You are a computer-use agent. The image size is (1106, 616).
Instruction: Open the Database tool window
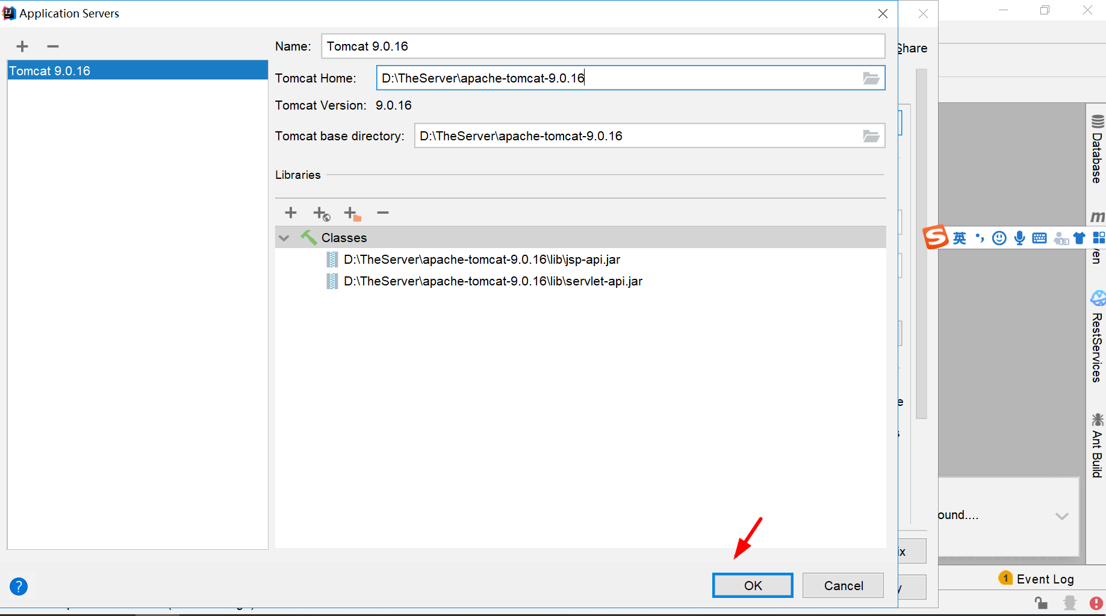point(1097,149)
